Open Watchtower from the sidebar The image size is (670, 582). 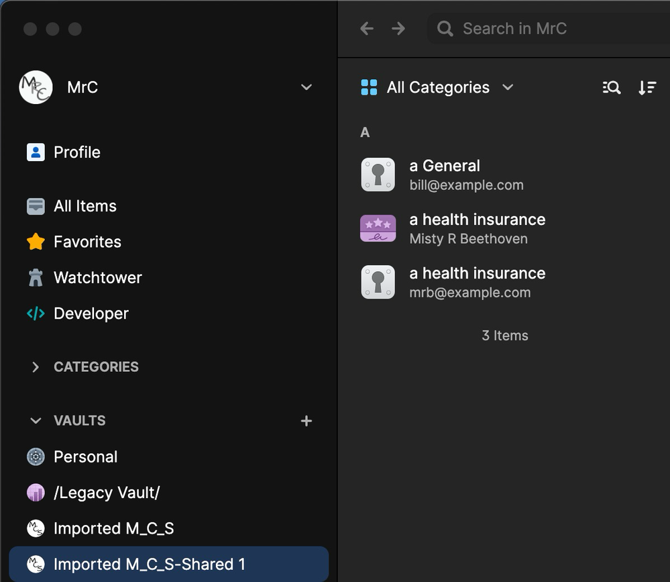pyautogui.click(x=97, y=278)
